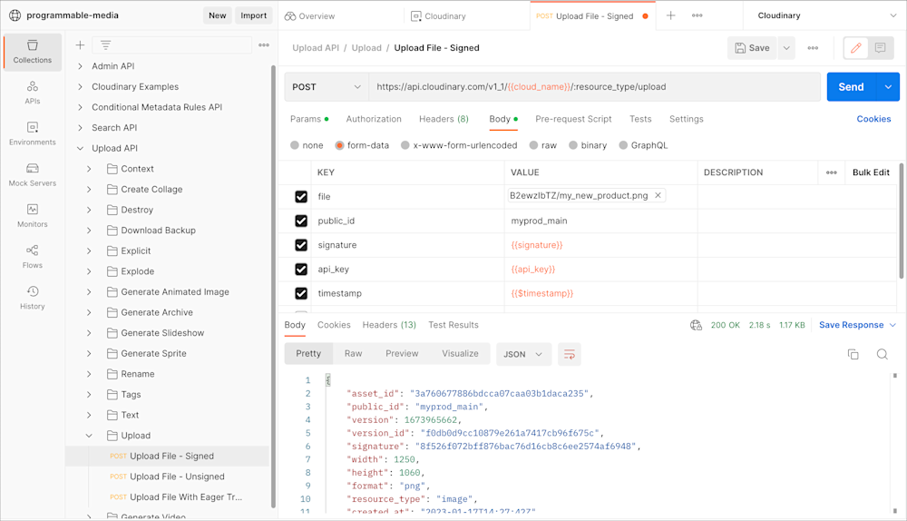Click the filter icon in the collections search
Viewport: 907px width, 521px height.
tap(105, 45)
